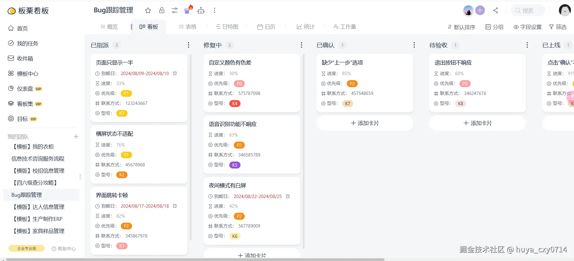Open the lock permissions icon
Viewport: 574px width, 261px height.
[162, 10]
